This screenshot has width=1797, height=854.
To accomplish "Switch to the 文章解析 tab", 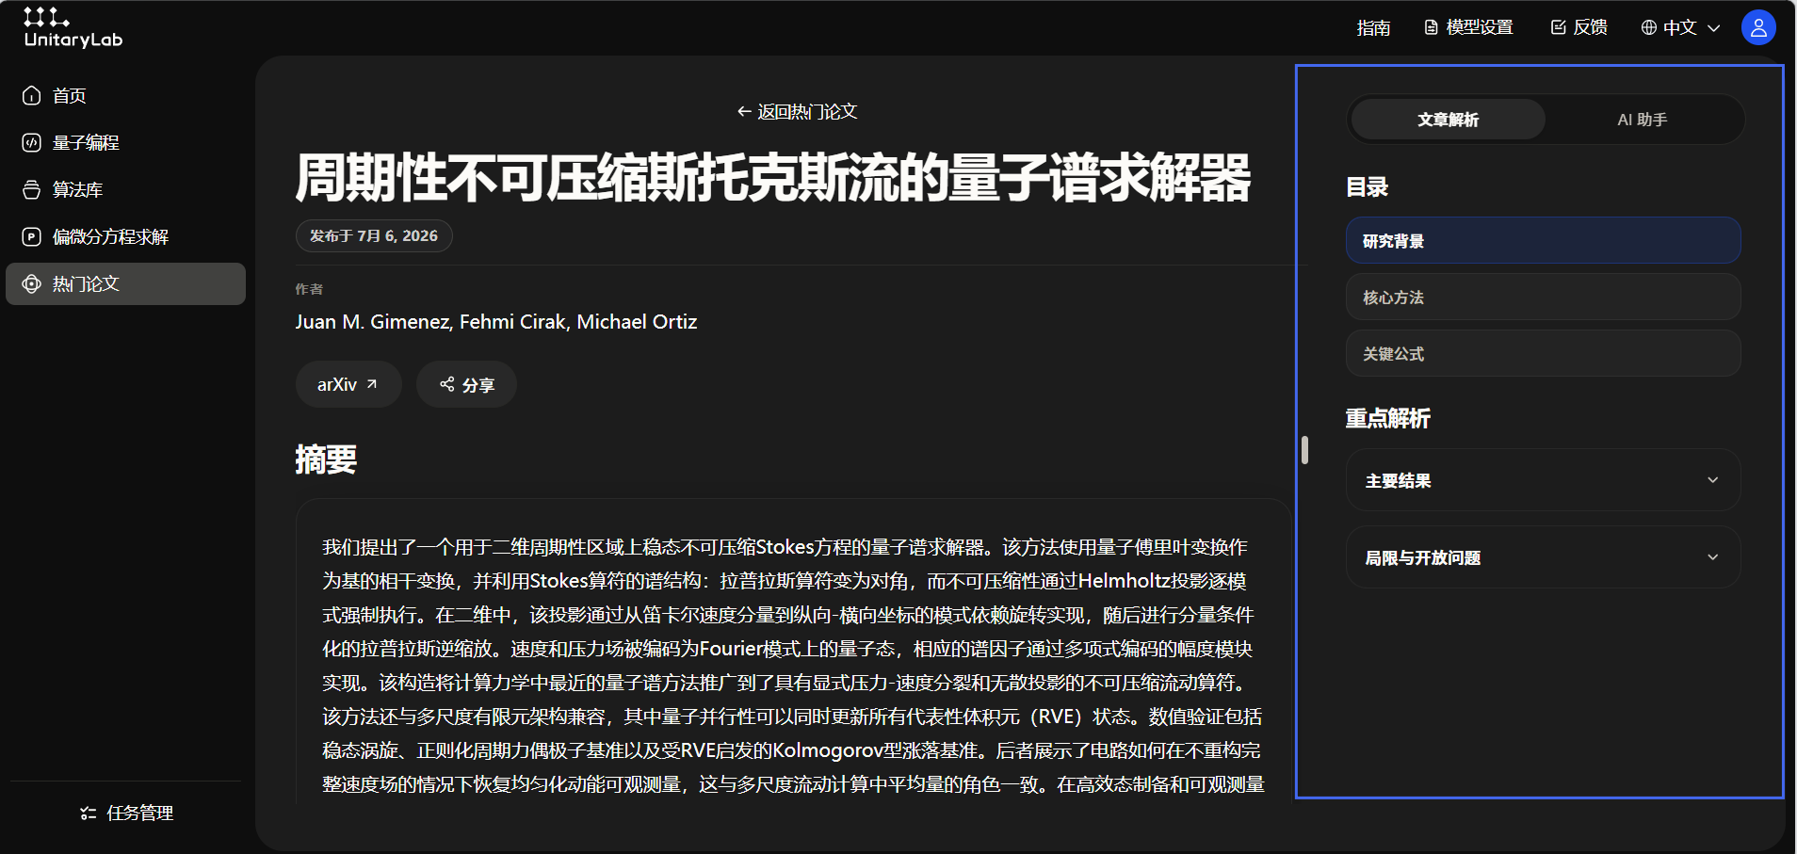I will (x=1449, y=120).
